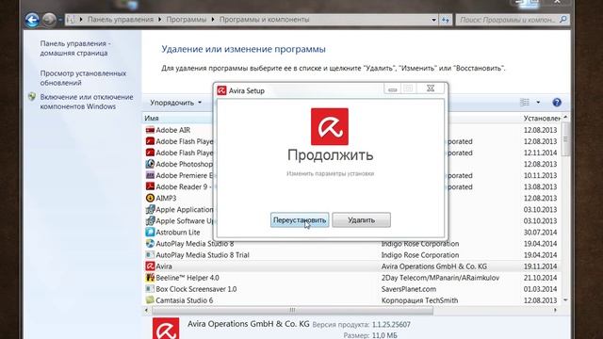The image size is (603, 339).
Task: Click the Avira icon in programs list
Action: pyautogui.click(x=150, y=266)
